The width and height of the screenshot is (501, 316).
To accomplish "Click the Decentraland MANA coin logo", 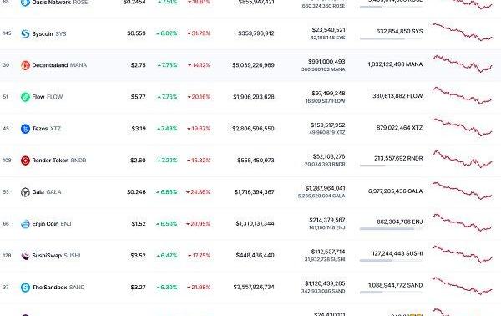I will [25, 65].
